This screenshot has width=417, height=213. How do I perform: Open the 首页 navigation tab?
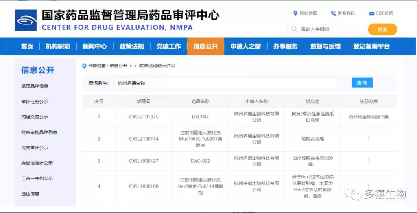27,46
